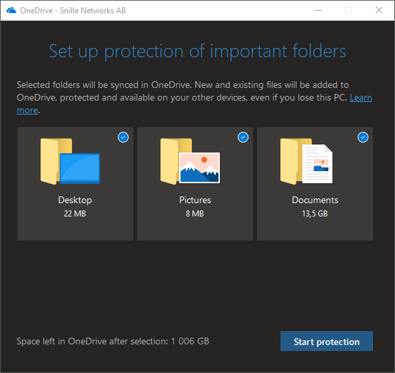Close the OneDrive window

click(379, 11)
